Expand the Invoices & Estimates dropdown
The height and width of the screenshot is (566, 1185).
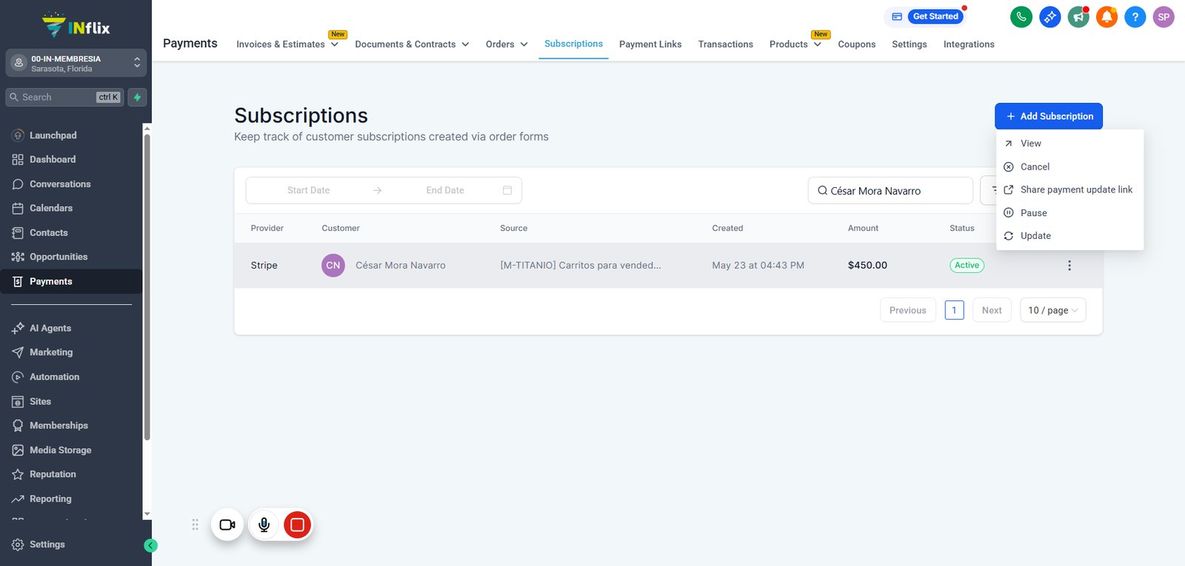[287, 44]
